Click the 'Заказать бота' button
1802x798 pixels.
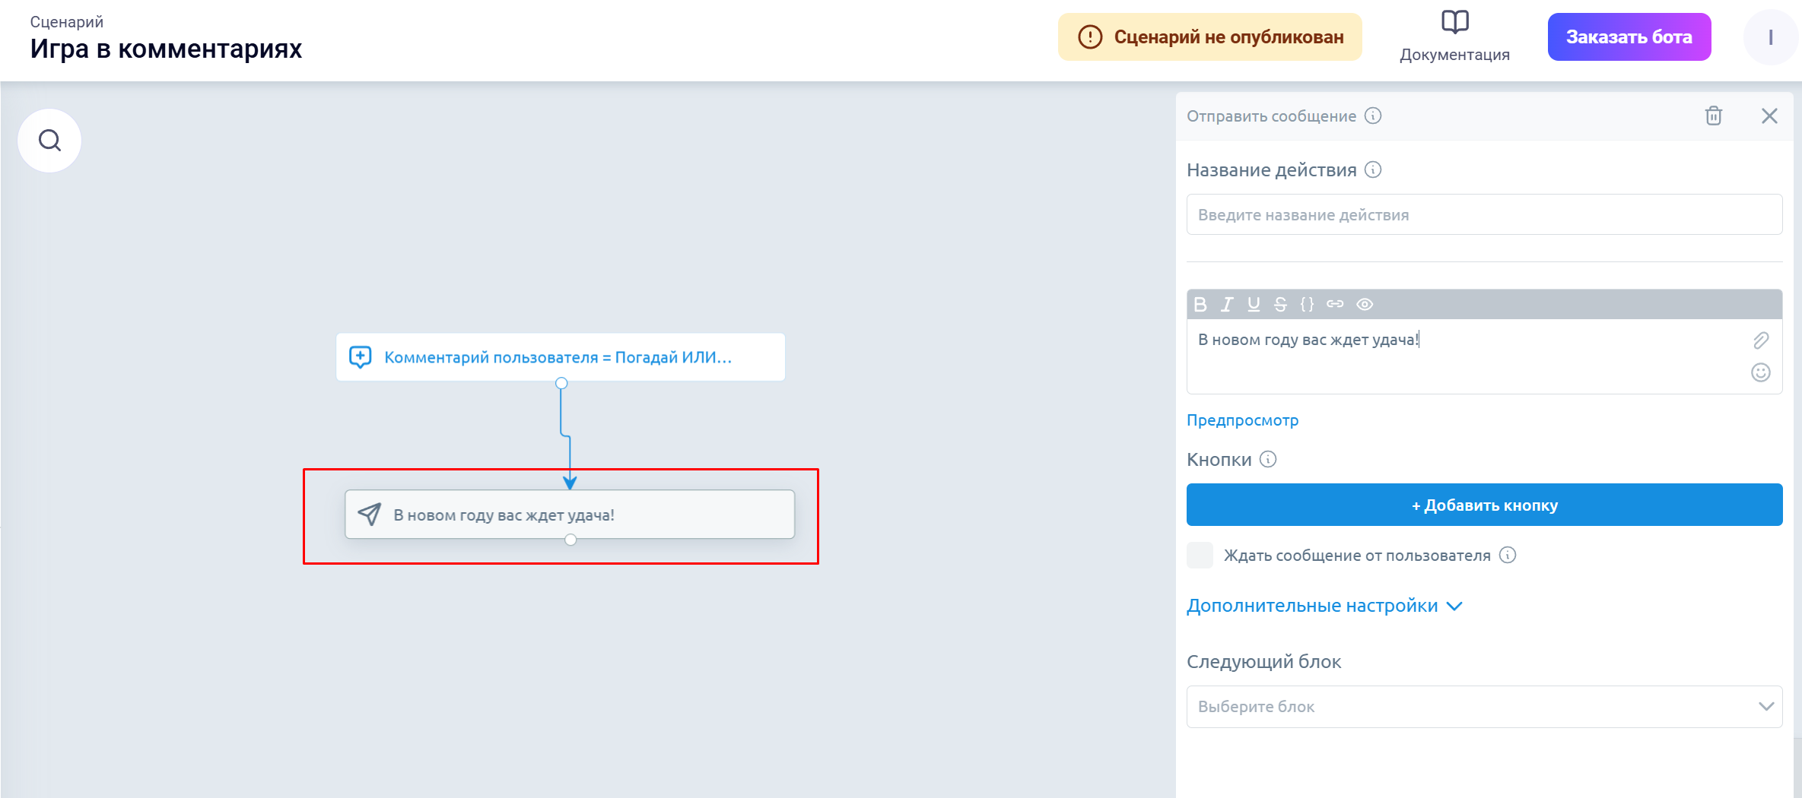point(1629,37)
